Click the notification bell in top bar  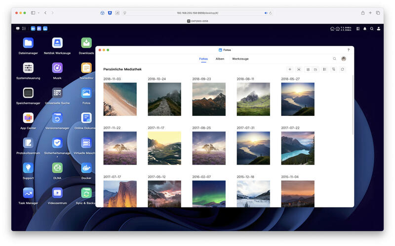click(365, 29)
